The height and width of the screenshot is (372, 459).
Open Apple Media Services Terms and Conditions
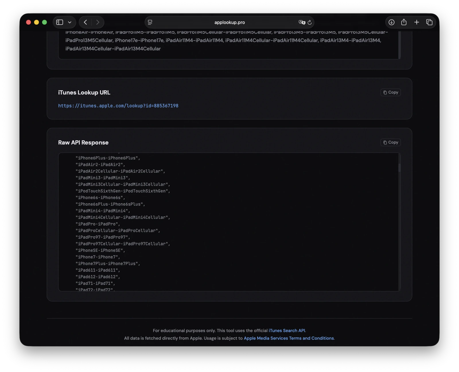(289, 338)
